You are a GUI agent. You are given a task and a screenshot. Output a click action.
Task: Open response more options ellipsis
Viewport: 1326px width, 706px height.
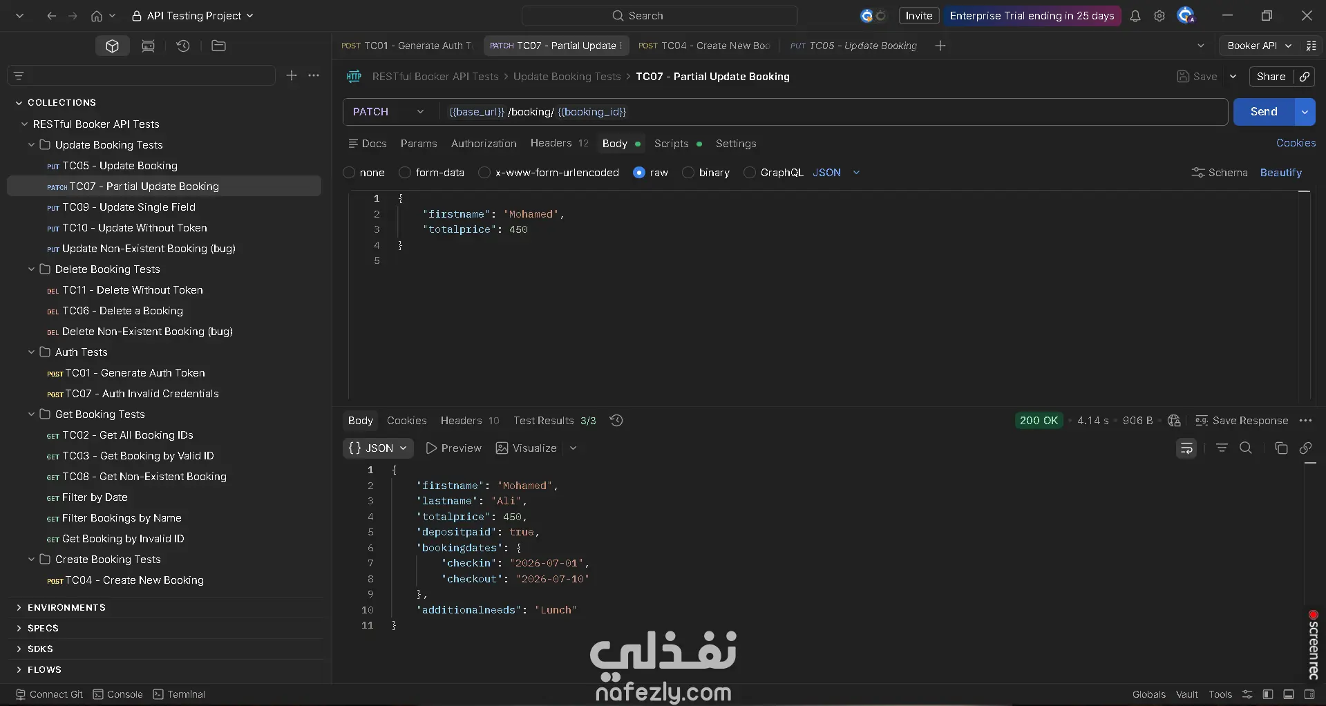(1305, 420)
